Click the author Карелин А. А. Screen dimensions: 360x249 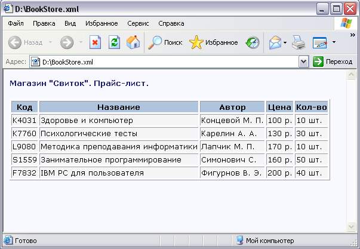(229, 134)
